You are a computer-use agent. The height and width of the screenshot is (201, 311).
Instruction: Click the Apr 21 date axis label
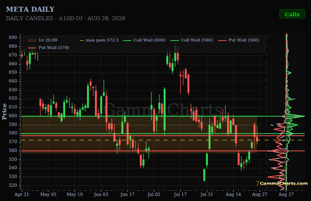[x=21, y=194]
